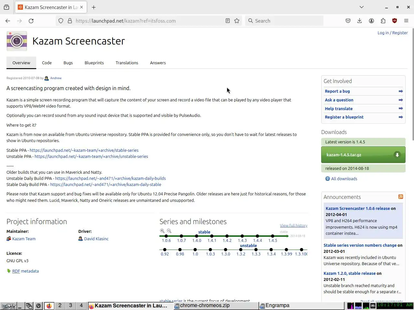Open the unstable series link on the timeline
The image size is (414, 310).
pyautogui.click(x=248, y=245)
